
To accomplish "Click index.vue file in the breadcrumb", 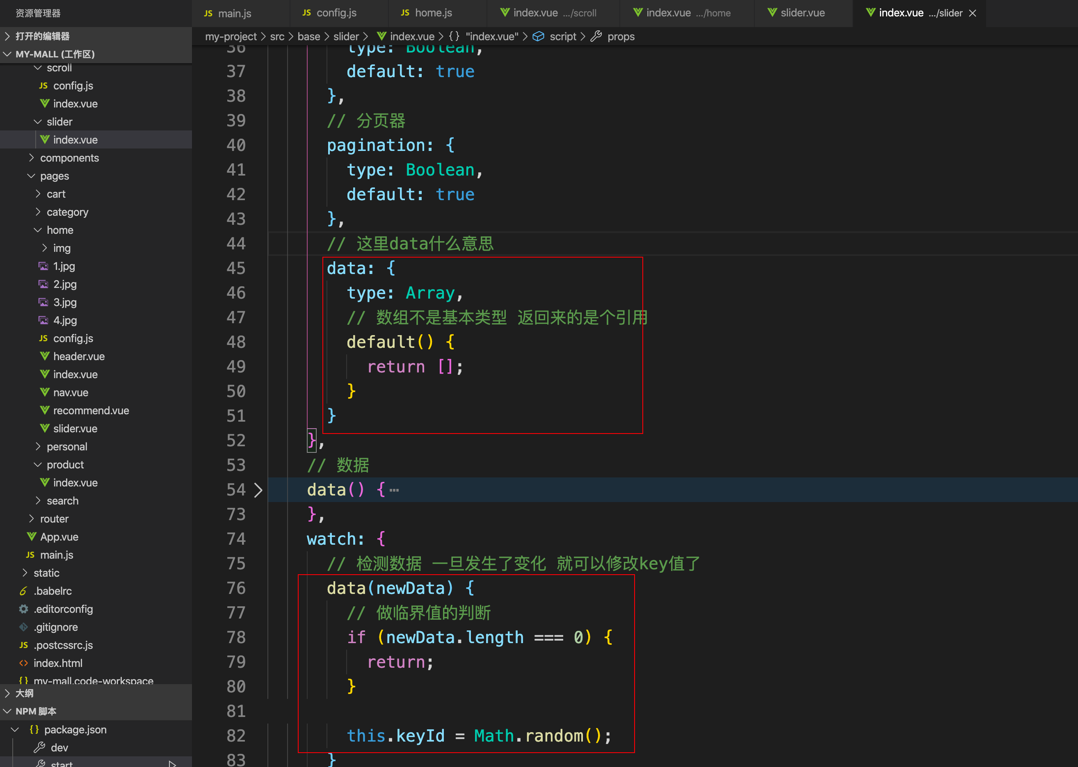I will click(x=406, y=37).
